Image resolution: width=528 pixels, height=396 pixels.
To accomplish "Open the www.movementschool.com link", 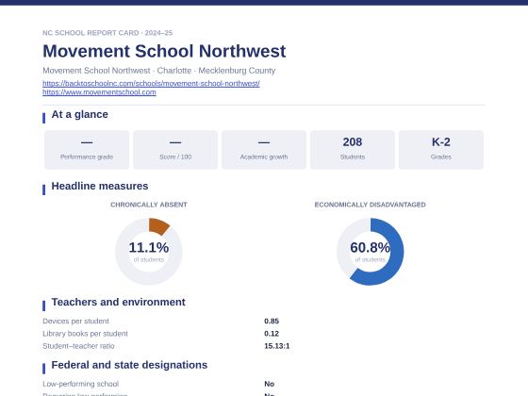I will click(99, 92).
